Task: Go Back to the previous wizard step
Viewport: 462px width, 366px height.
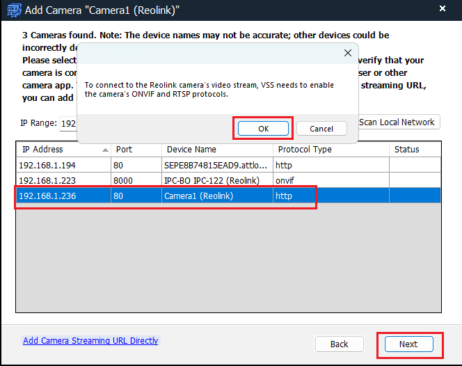Action: point(339,344)
